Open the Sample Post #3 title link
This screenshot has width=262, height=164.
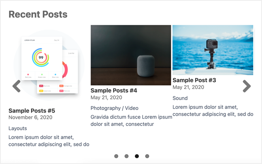[194, 80]
